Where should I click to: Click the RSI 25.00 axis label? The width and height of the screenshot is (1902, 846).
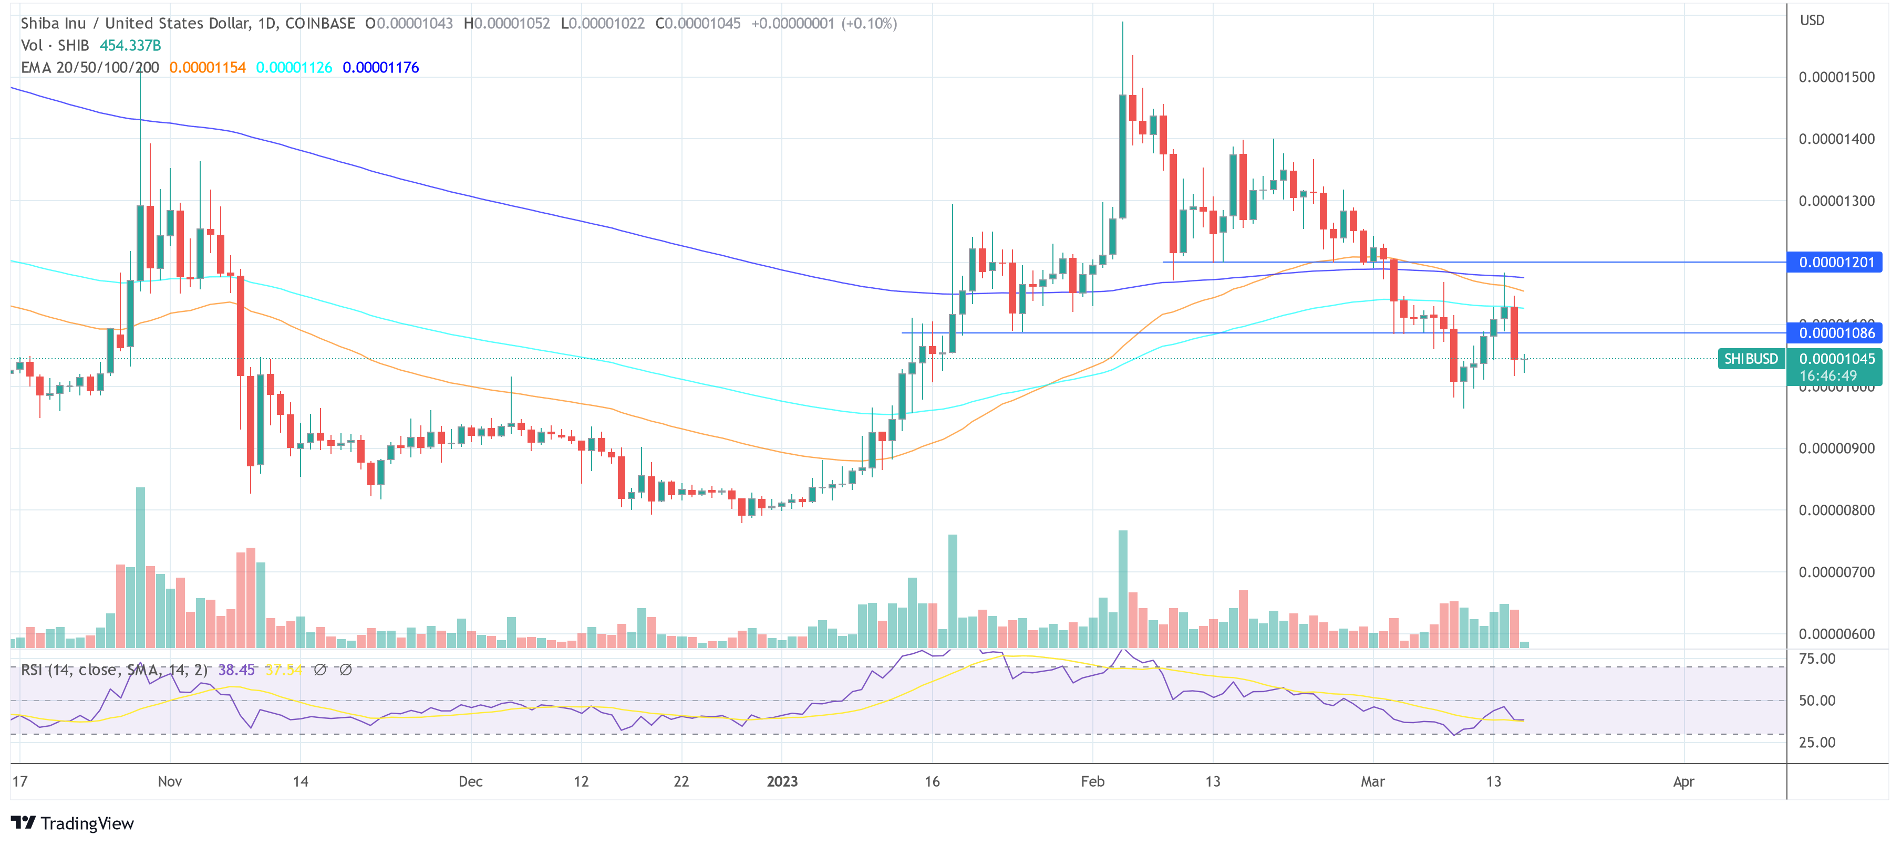1817,743
